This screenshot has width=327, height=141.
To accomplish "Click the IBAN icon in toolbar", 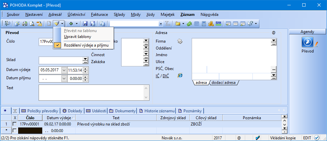I will coord(218,23).
